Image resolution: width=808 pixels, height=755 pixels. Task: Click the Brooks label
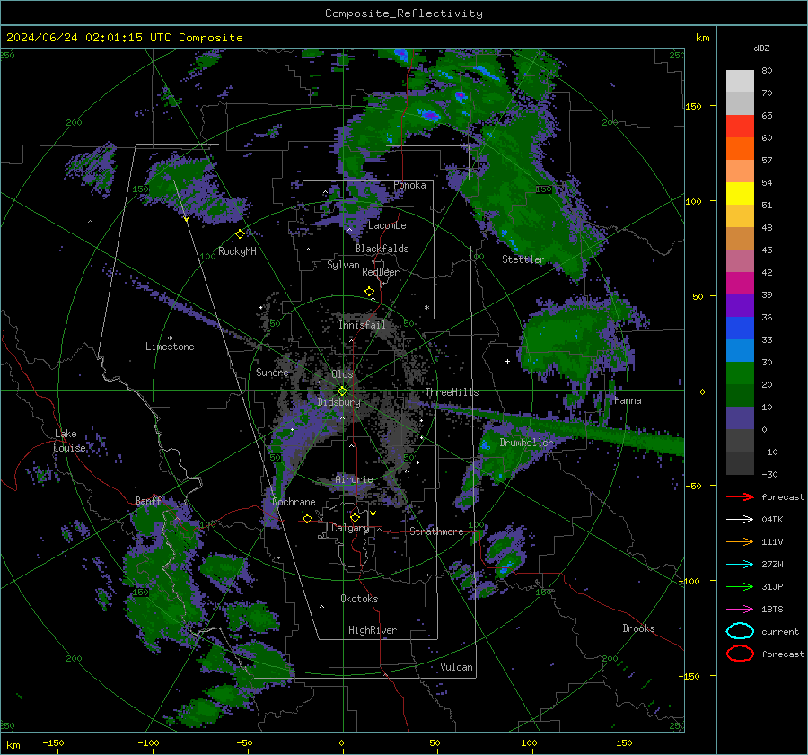pos(638,628)
